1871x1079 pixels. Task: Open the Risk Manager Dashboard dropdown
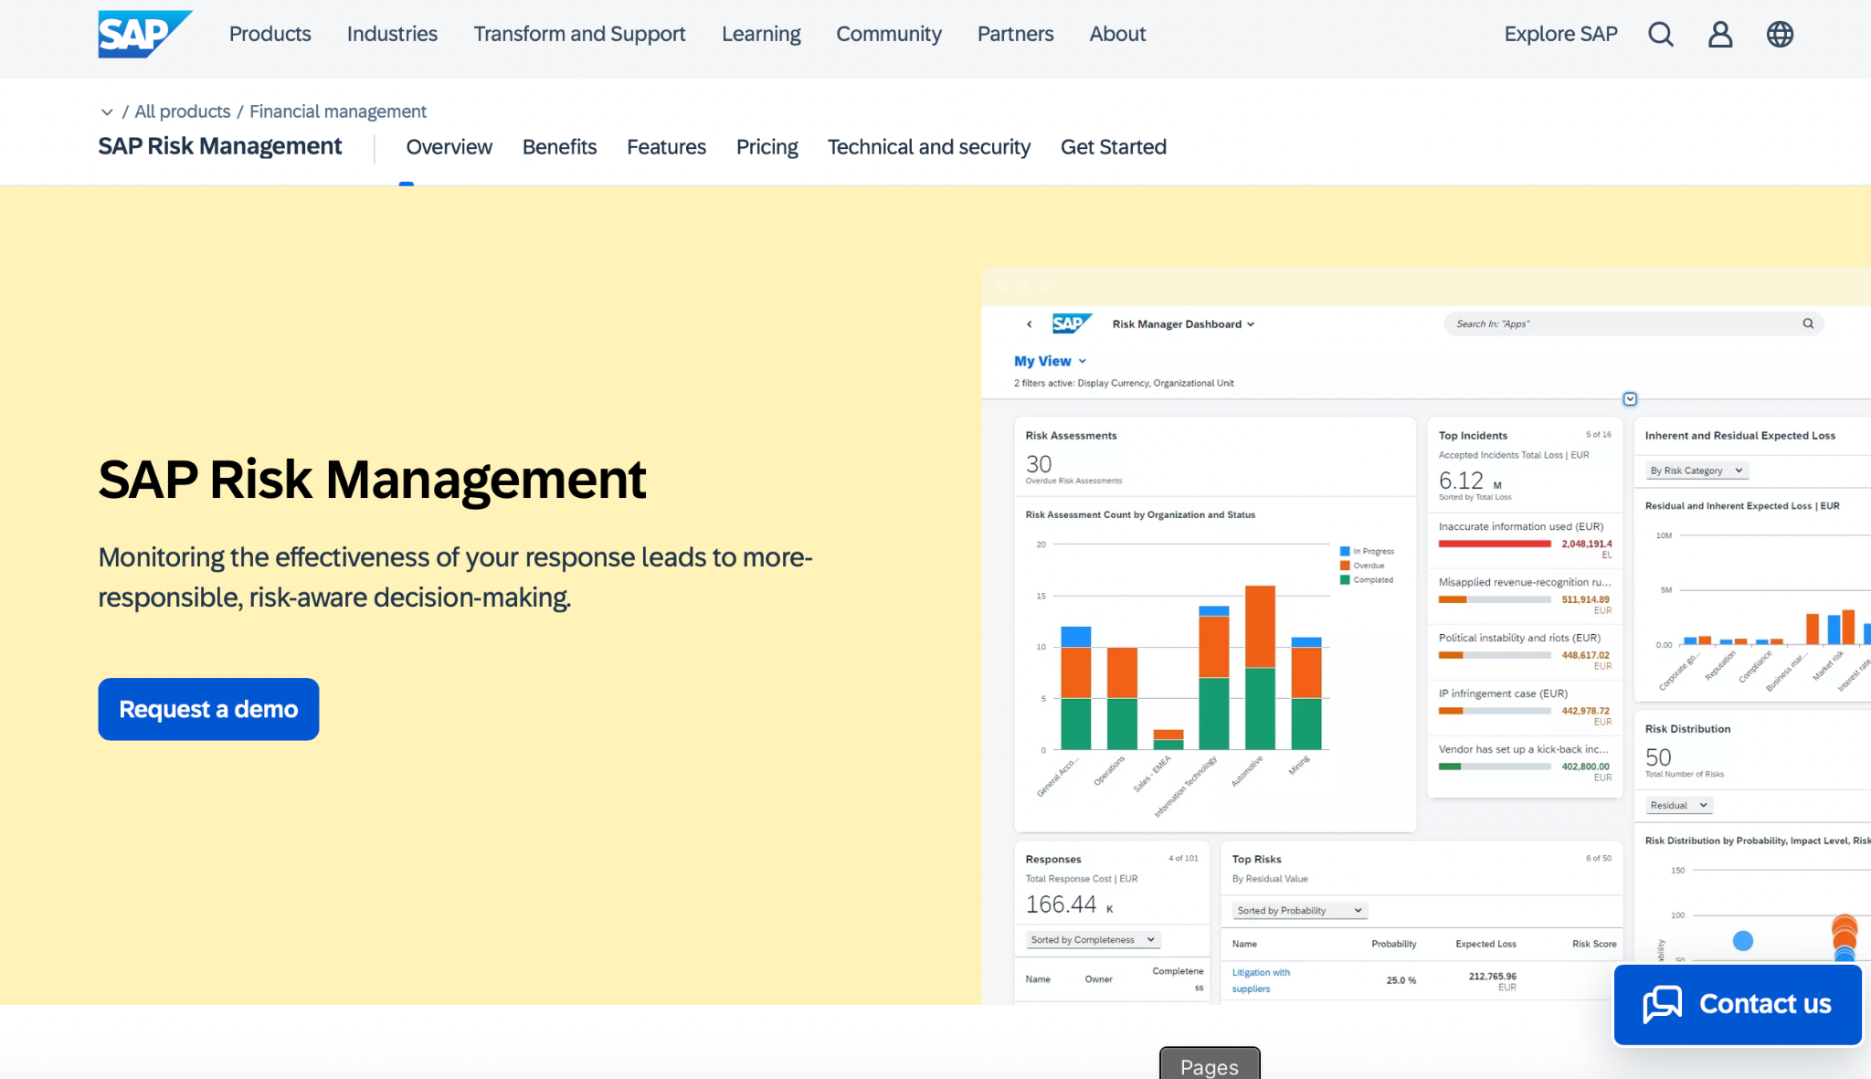[1183, 324]
